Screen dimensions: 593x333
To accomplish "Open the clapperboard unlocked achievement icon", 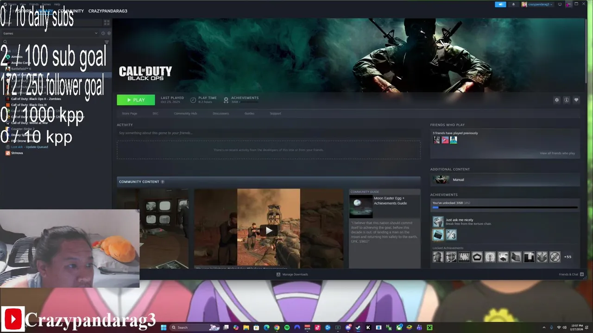I will coord(438,235).
